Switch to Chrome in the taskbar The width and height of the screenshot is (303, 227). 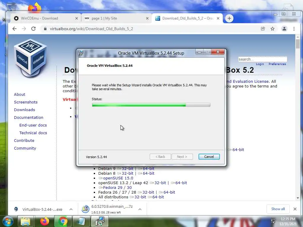63,221
